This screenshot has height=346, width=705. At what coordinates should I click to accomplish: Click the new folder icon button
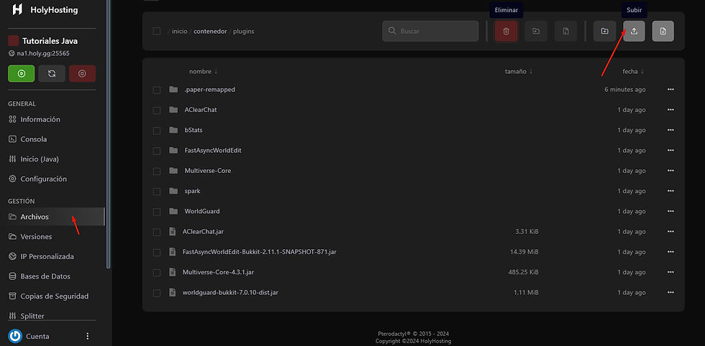click(x=605, y=32)
